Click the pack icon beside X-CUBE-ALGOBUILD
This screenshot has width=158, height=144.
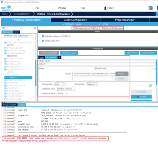pos(6,80)
